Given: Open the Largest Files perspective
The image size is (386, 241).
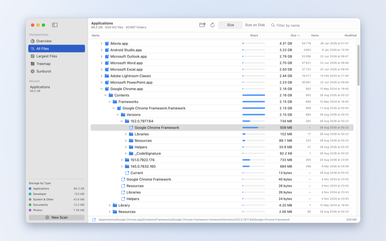Looking at the screenshot, I should point(57,56).
